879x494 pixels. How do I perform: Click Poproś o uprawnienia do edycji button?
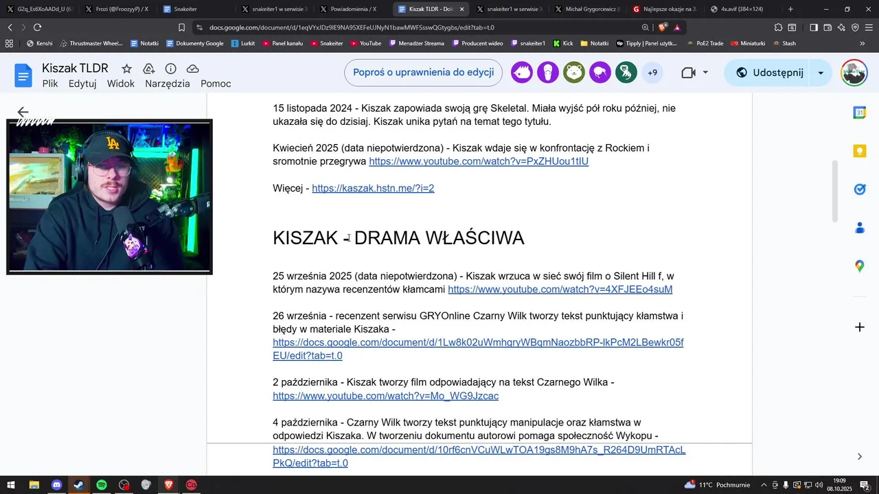point(423,73)
